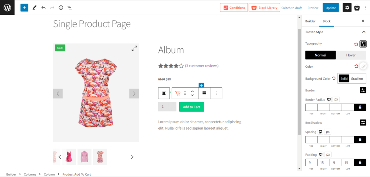
Task: Toggle the Border Radius lock
Action: (360, 107)
